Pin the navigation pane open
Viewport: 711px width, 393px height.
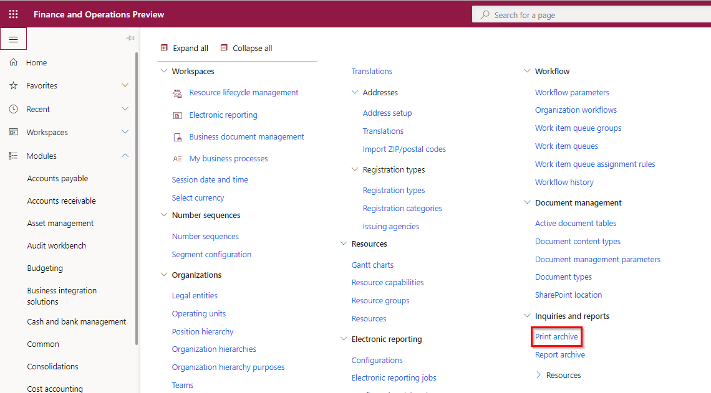[130, 39]
